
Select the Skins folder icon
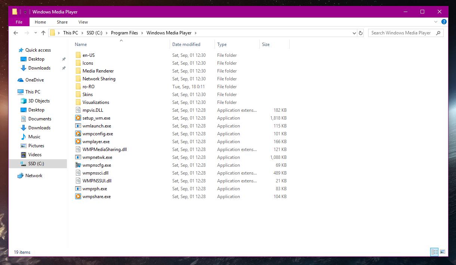tap(78, 95)
